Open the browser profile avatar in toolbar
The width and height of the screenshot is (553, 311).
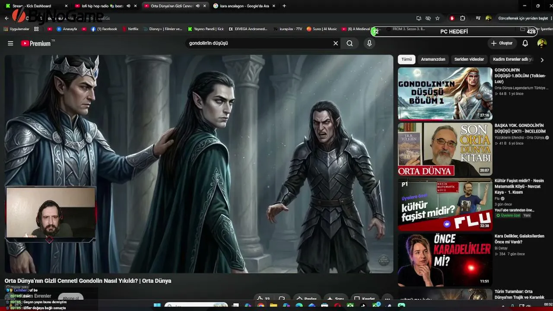pyautogui.click(x=488, y=18)
